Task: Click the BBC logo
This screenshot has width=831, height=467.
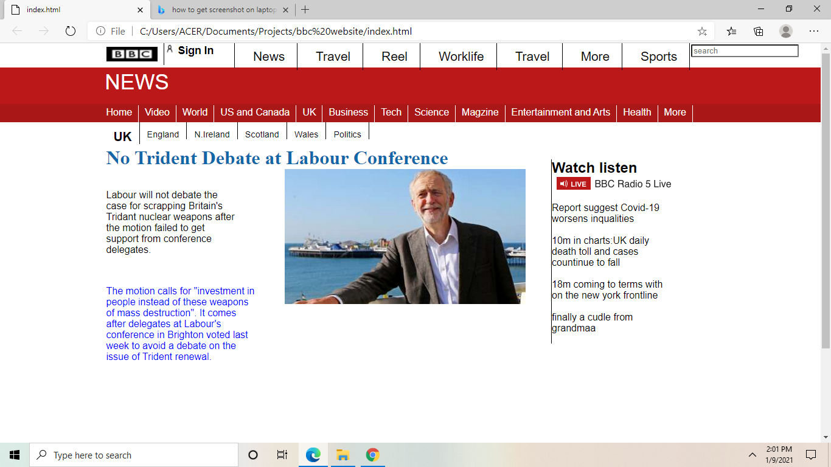Action: click(x=132, y=55)
